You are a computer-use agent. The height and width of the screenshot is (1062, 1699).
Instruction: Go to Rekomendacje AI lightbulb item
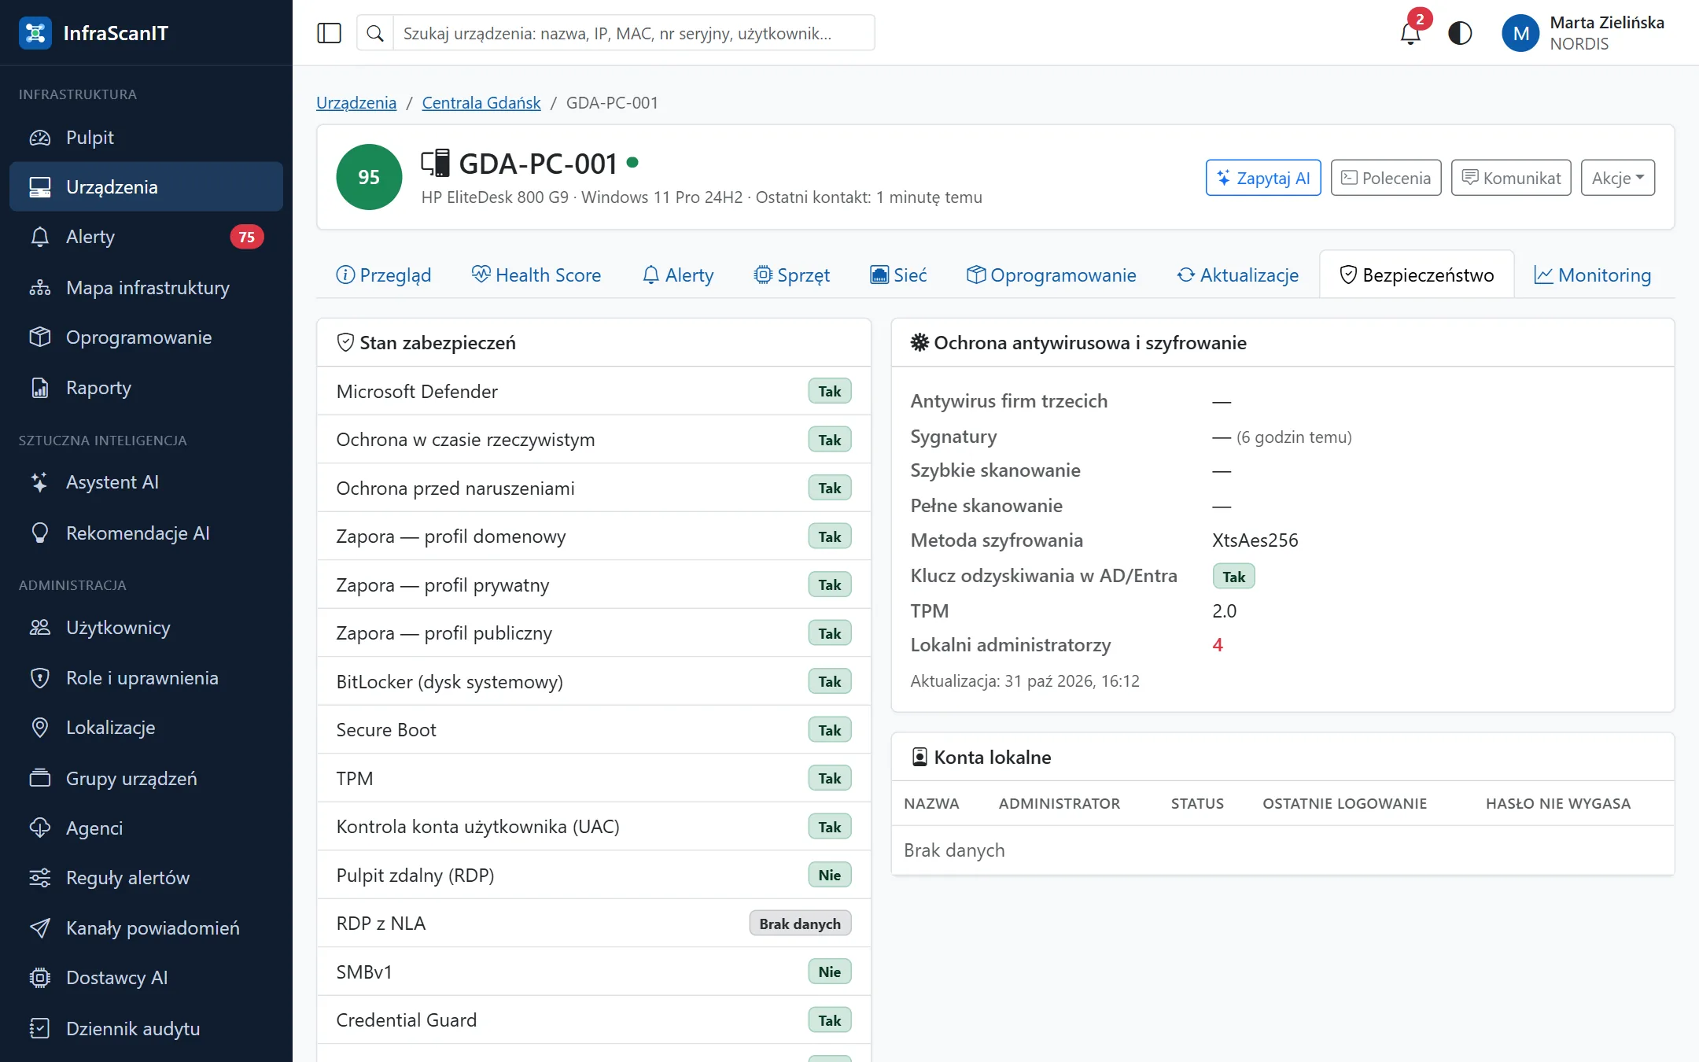click(146, 533)
